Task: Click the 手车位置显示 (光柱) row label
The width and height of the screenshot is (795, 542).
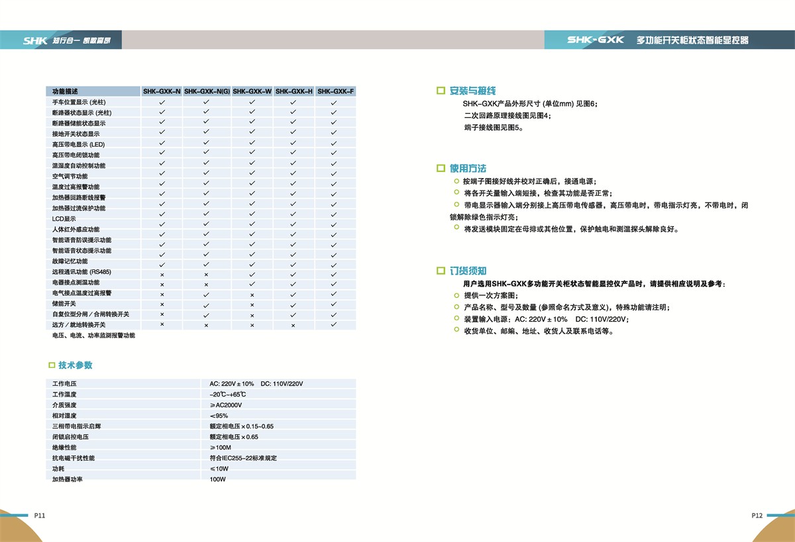Action: (79, 103)
